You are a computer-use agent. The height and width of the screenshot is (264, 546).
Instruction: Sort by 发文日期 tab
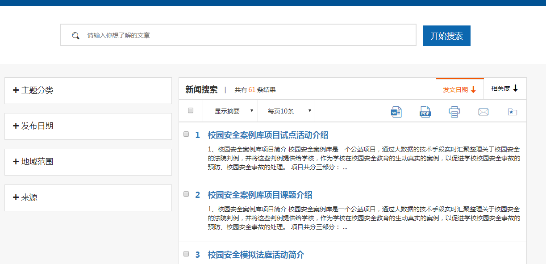(459, 89)
